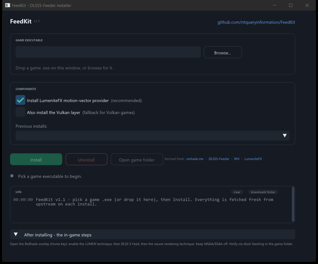Screen dimensions: 318x264
Task: Maximize the FeedKit installer window
Action: (291, 5)
